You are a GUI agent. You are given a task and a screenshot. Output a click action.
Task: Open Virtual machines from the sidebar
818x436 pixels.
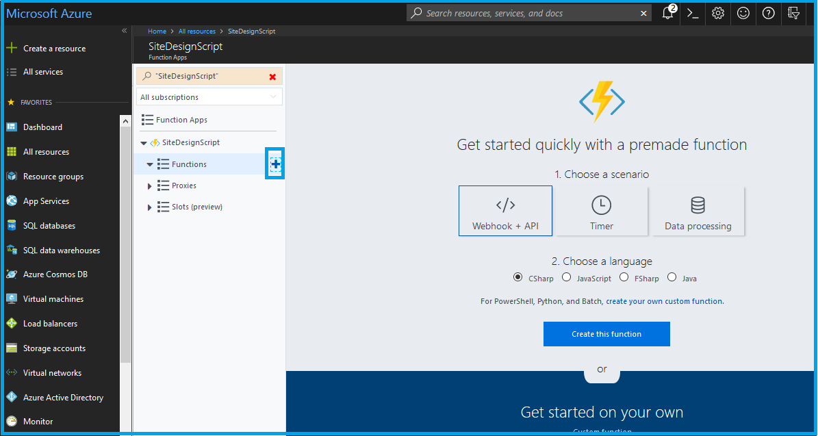53,299
